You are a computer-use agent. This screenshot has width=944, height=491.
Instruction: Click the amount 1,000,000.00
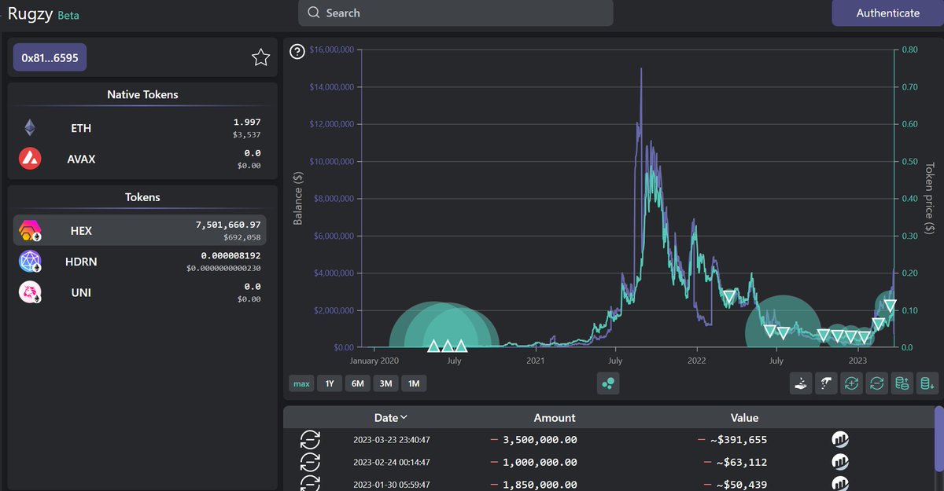(540, 462)
